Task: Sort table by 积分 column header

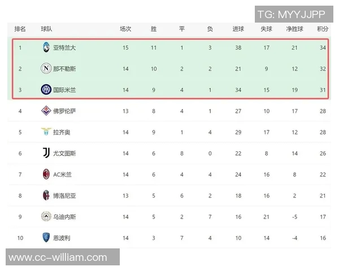Action: [x=323, y=29]
